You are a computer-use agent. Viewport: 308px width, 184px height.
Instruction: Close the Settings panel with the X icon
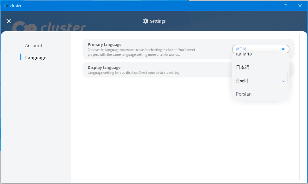(x=8, y=21)
